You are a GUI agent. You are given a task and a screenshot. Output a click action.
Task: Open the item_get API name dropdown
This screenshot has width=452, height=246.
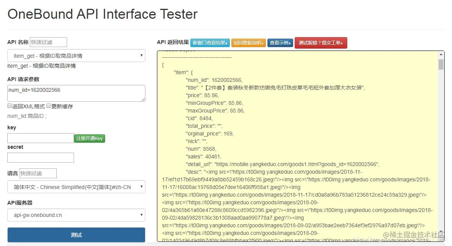tap(76, 56)
